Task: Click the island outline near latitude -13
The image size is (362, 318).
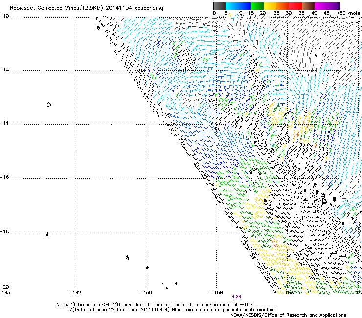Action: click(x=49, y=105)
